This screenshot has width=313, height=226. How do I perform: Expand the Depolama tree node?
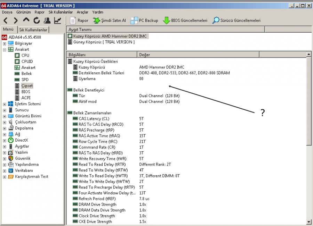pos(5,128)
